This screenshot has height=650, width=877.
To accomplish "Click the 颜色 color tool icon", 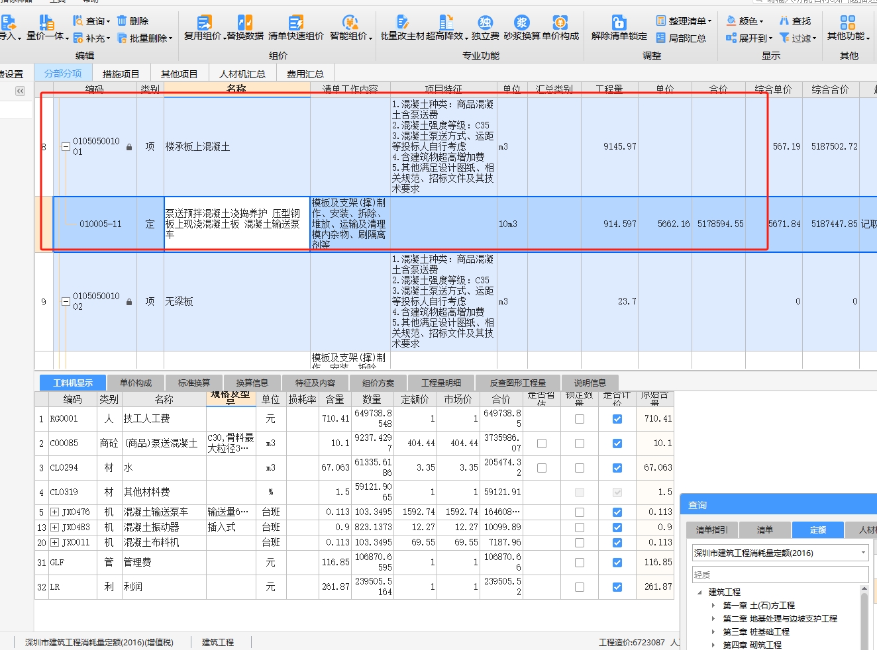I will 731,21.
